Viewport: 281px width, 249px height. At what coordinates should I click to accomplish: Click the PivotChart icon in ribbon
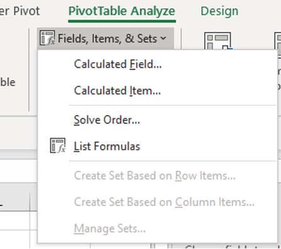[218, 41]
